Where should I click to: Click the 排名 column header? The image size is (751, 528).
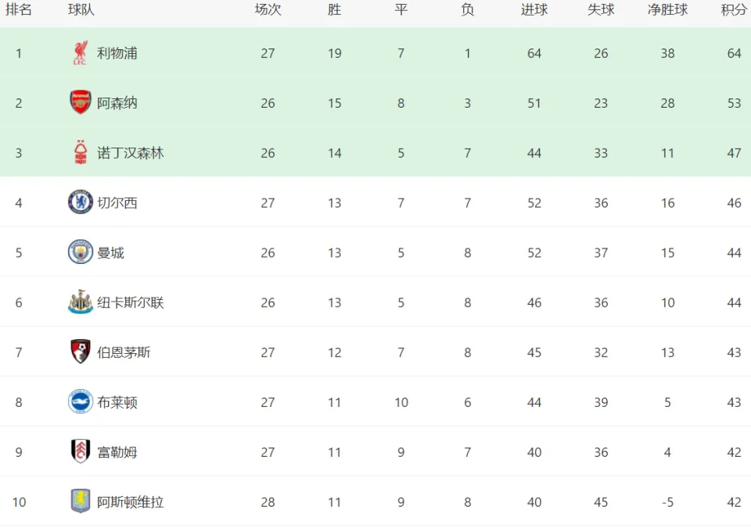19,9
